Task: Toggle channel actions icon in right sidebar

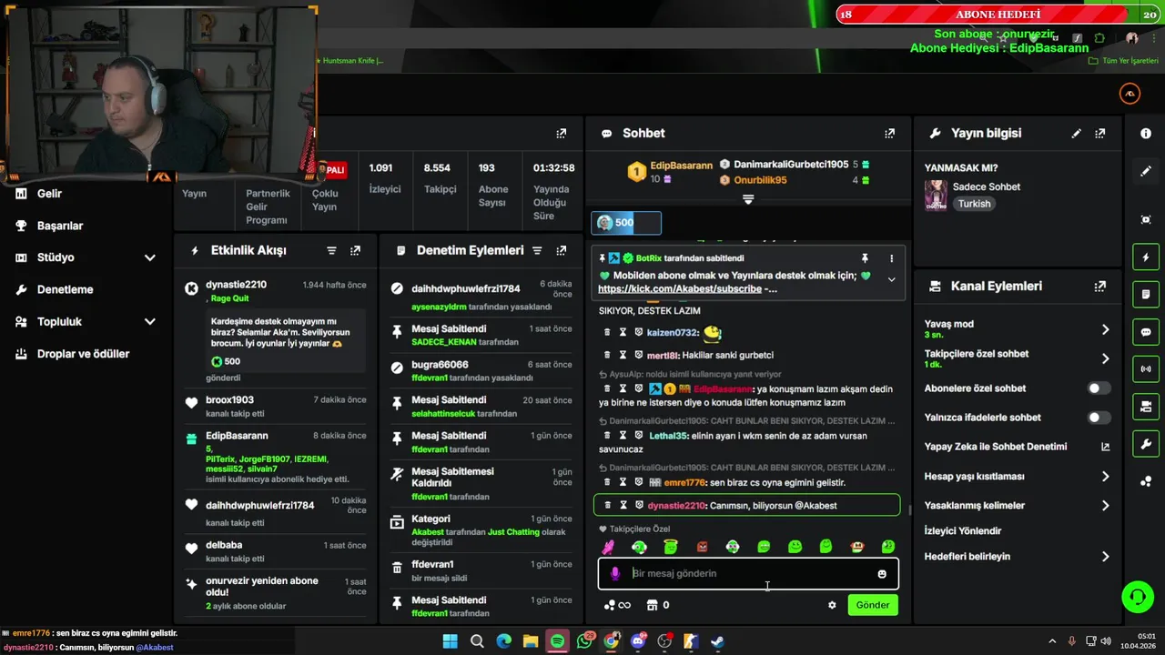Action: coord(1146,407)
